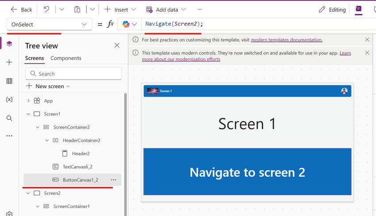
Task: Select ScreenContainer1 in the tree
Action: point(71,206)
